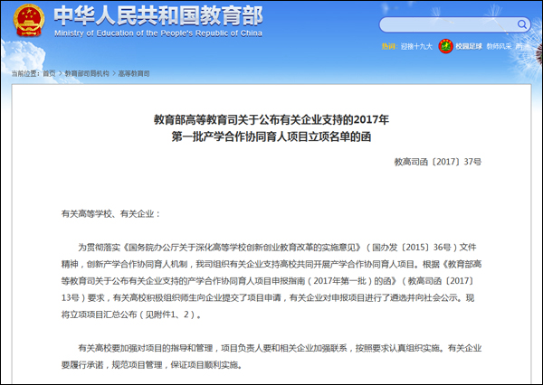Click the line starting 13号)要求

[268, 298]
